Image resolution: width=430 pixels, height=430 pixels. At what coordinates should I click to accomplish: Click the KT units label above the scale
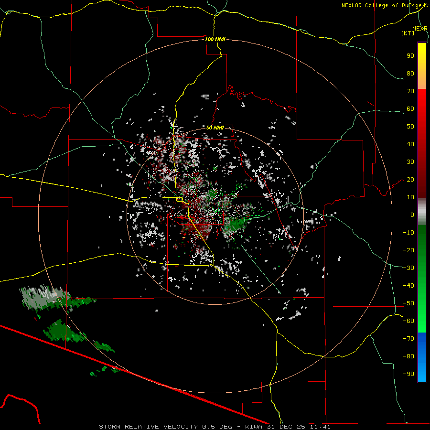[408, 33]
